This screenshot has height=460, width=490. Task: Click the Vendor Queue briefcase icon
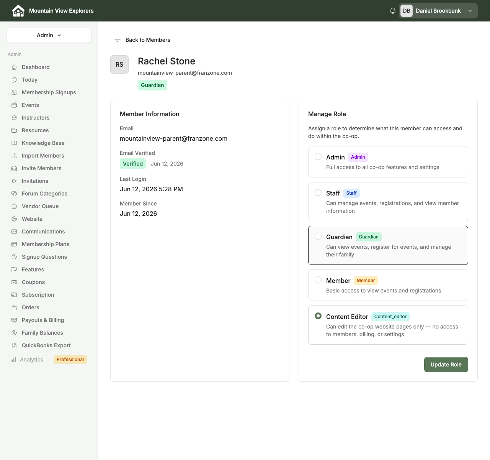(x=14, y=206)
